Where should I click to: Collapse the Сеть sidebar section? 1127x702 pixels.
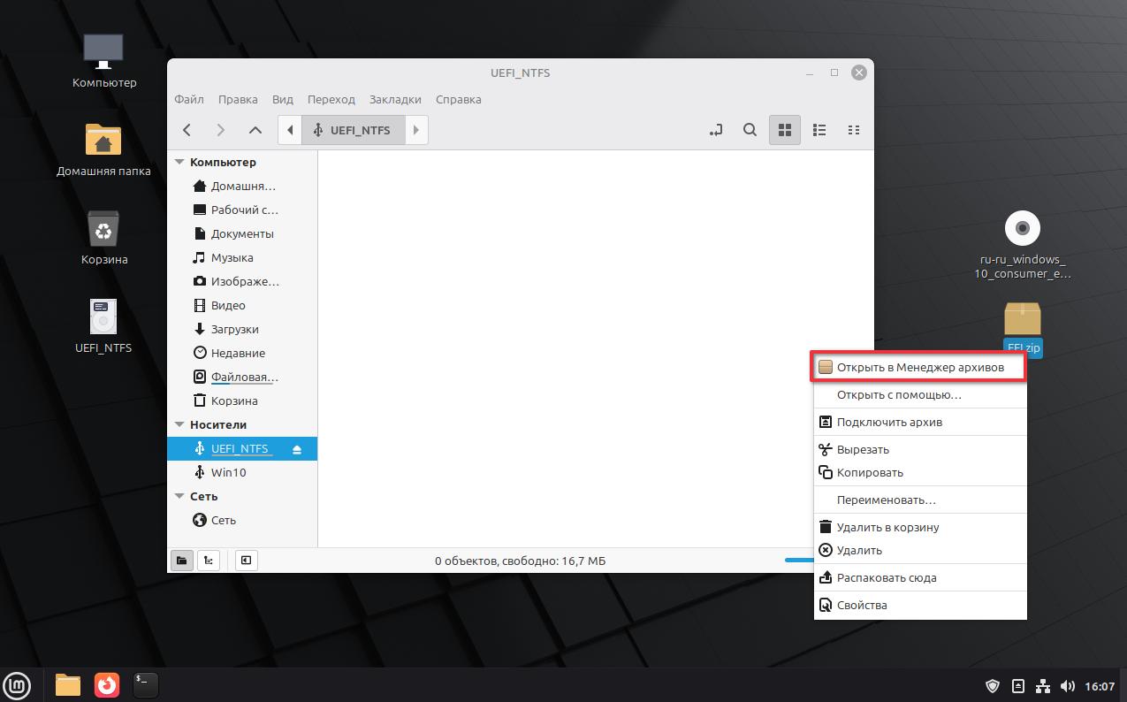[x=179, y=496]
